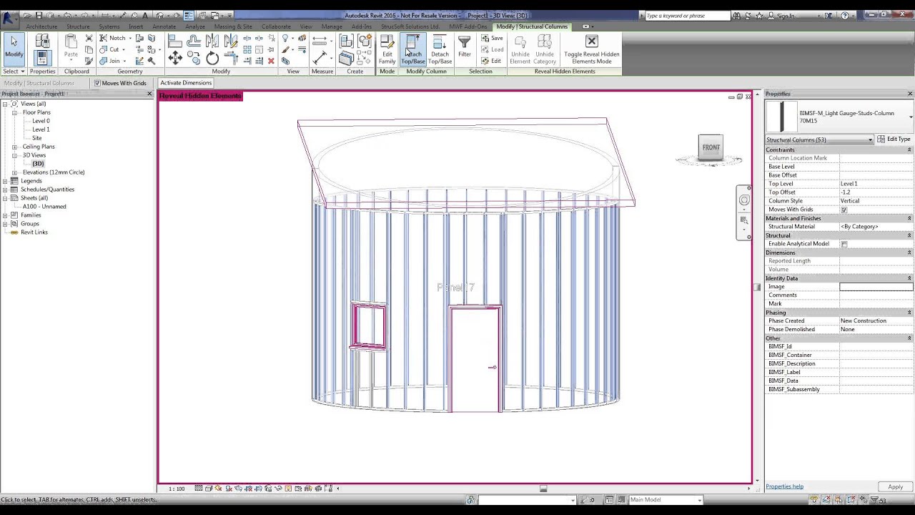Click the Unhide Element icon

tap(520, 49)
